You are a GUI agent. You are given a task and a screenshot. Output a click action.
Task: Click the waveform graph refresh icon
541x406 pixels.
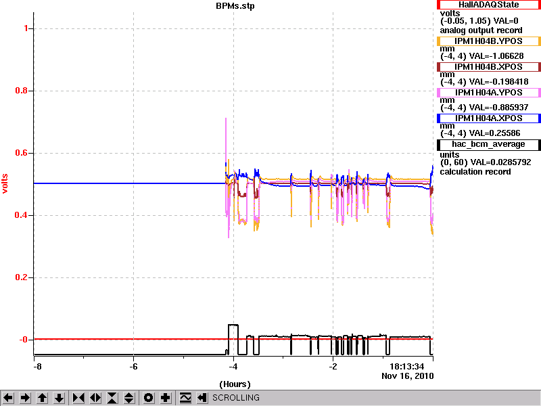pos(185,398)
